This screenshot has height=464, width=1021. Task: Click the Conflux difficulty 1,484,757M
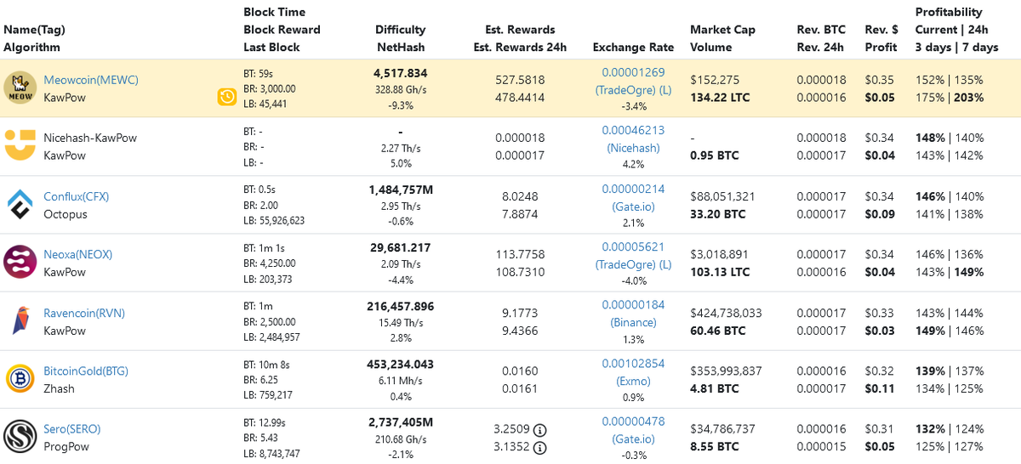coord(401,190)
